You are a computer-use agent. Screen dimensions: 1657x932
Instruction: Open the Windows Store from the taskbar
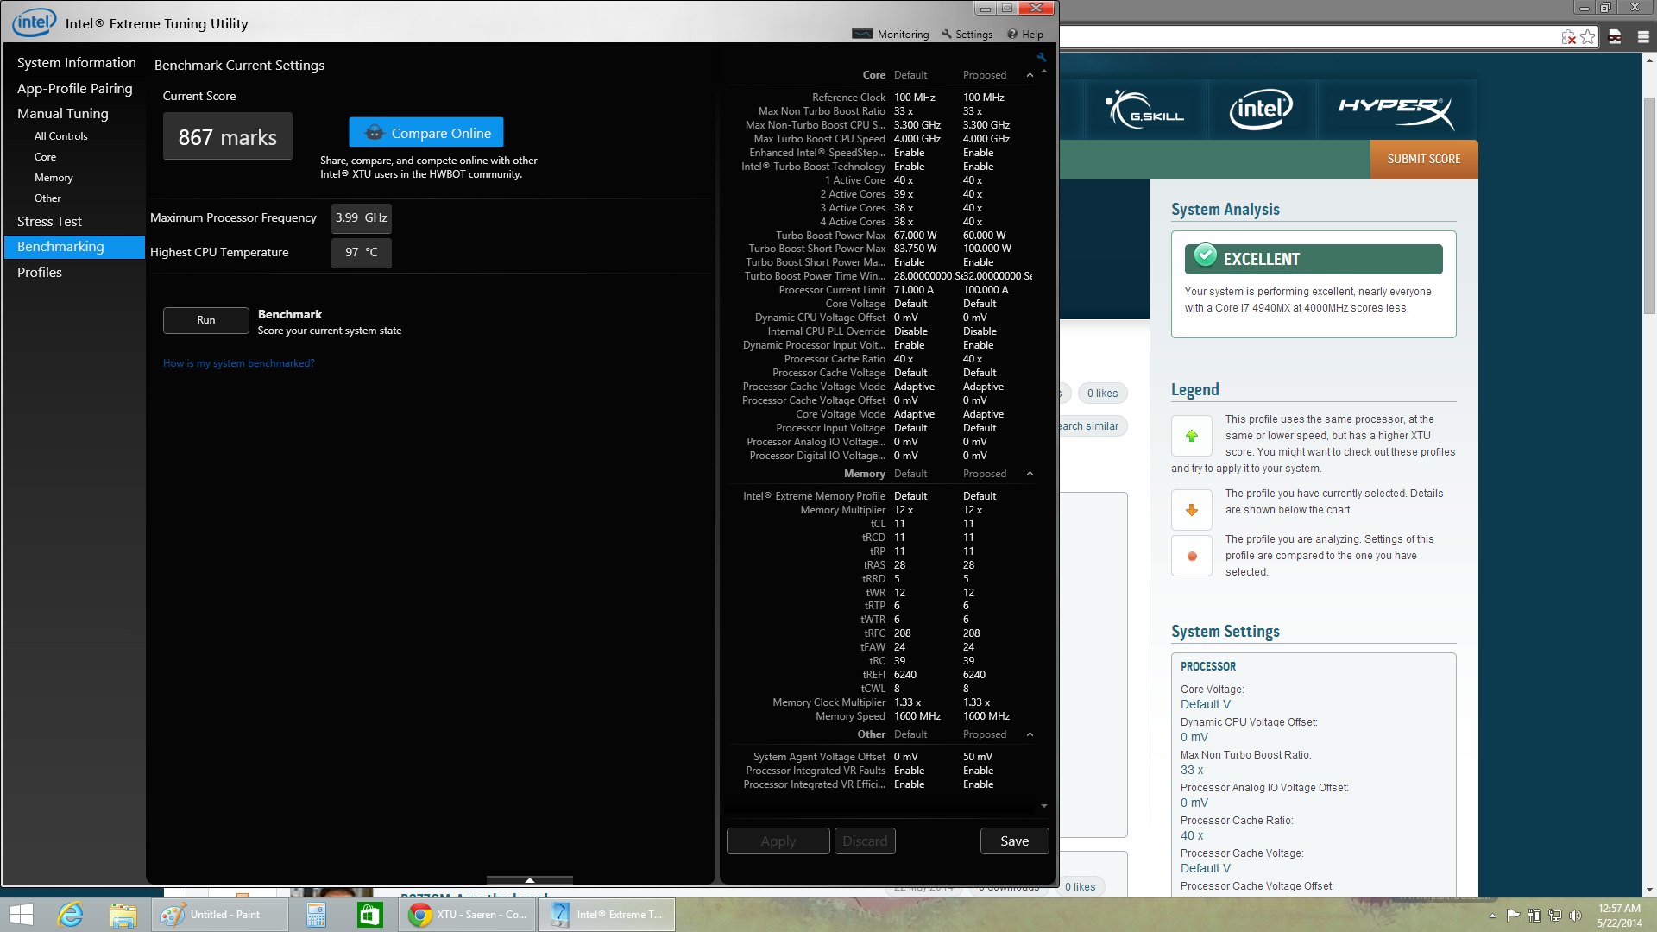coord(369,915)
